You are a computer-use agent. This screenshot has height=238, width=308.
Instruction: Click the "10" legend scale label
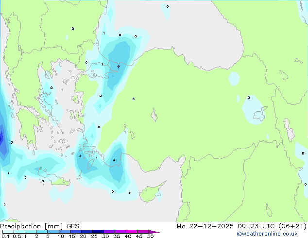[61, 236]
